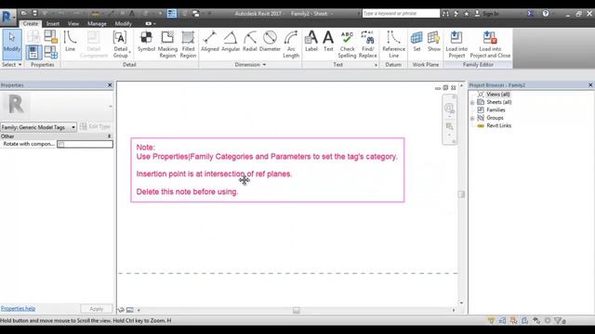This screenshot has height=334, width=595.
Task: Select the Arc Length dimension tool
Action: pyautogui.click(x=291, y=45)
